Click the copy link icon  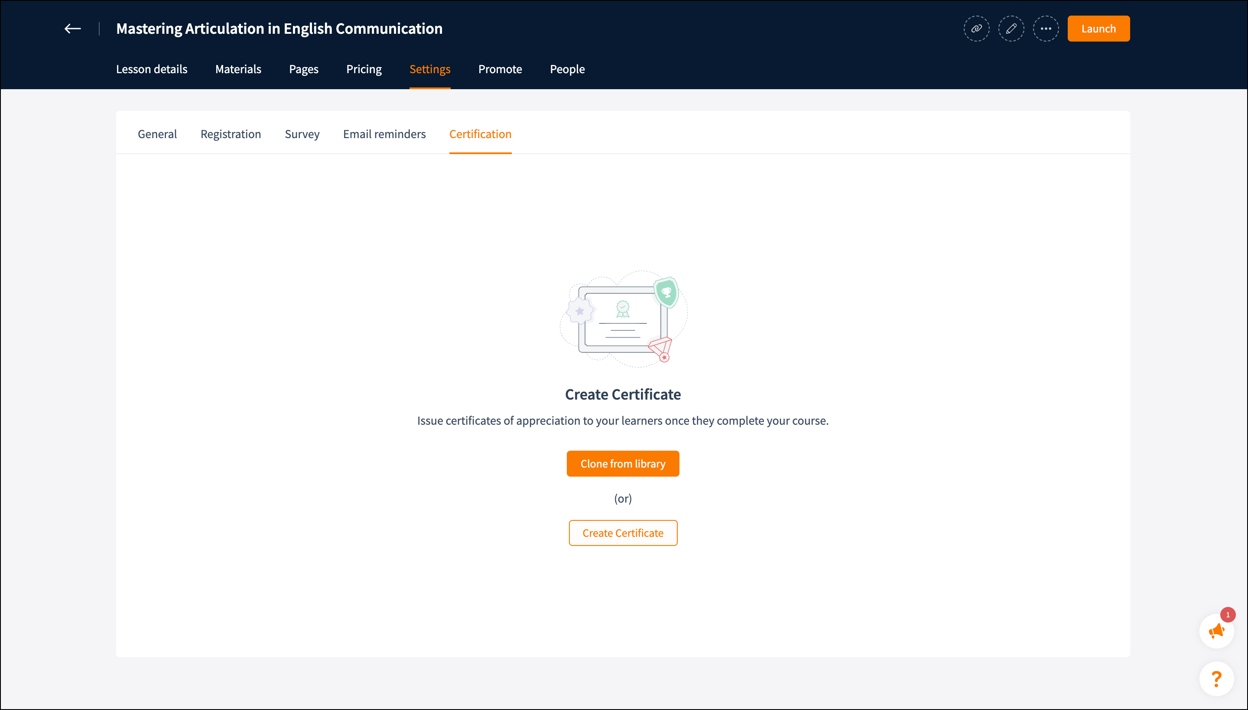976,29
